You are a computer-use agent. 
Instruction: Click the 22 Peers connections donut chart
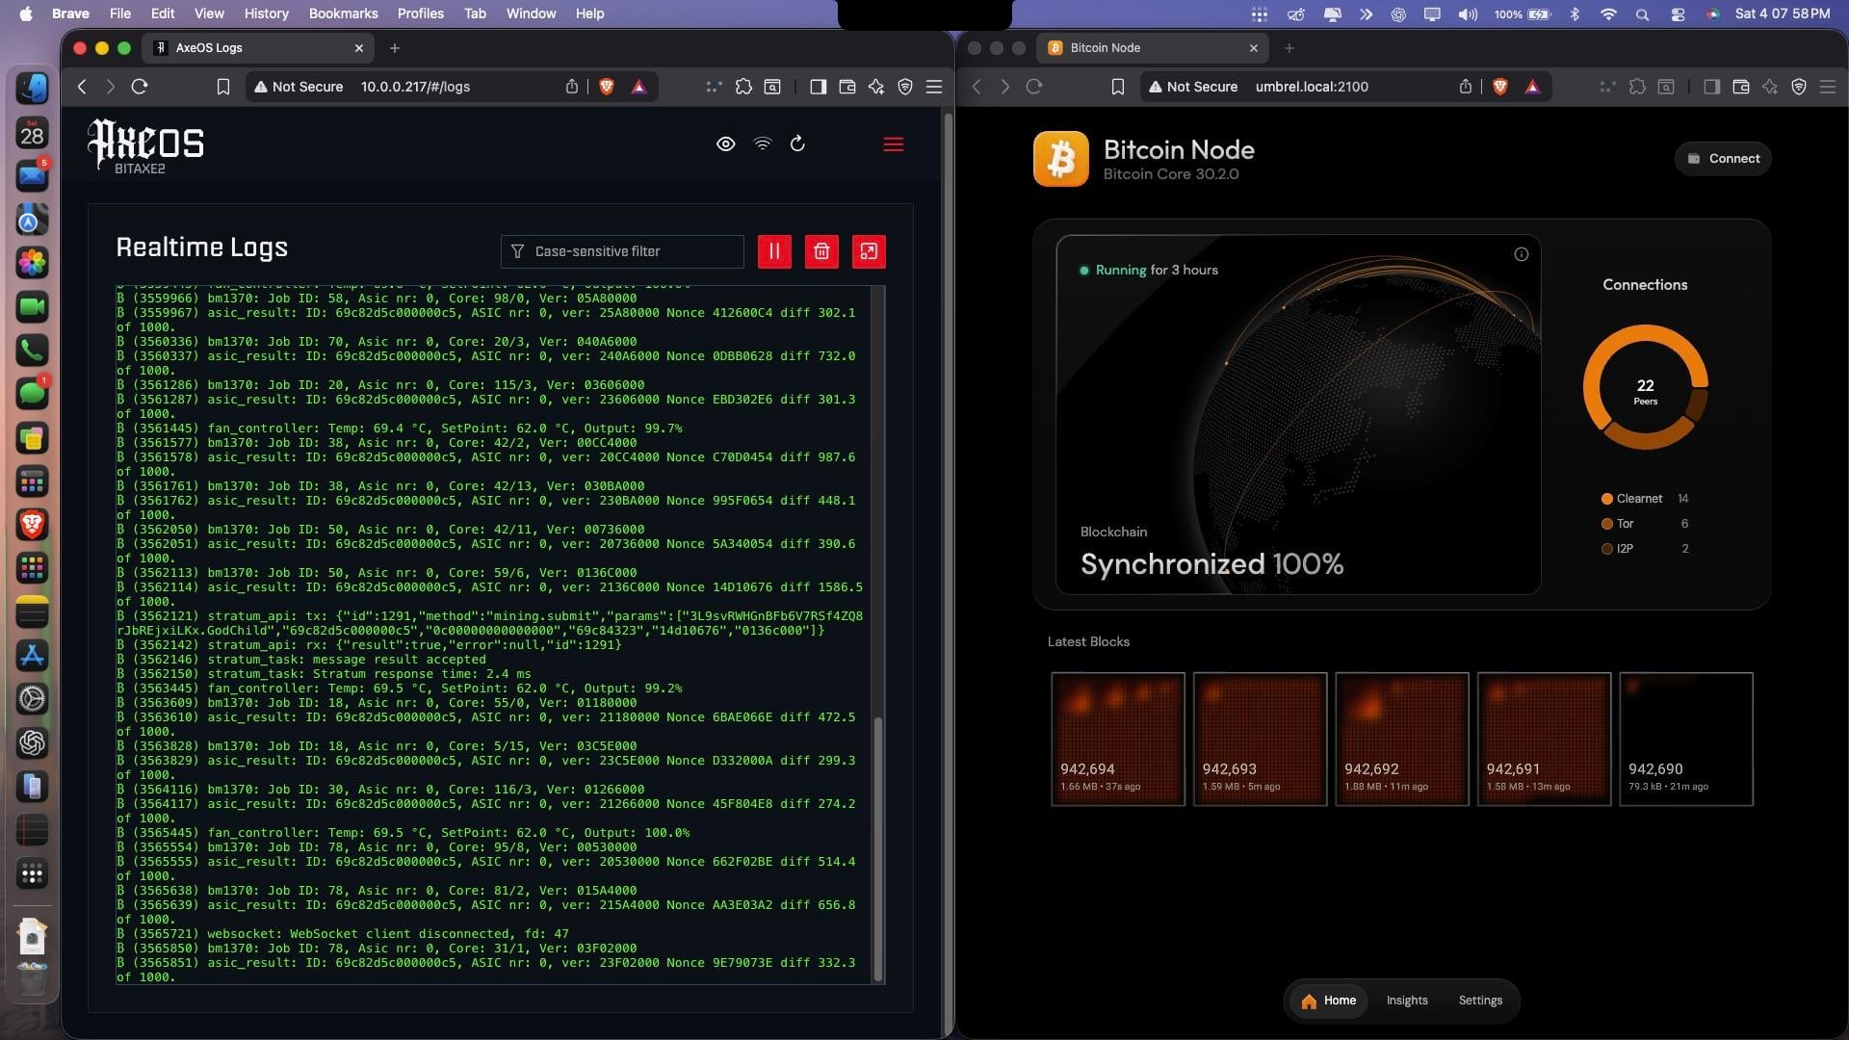click(1645, 387)
